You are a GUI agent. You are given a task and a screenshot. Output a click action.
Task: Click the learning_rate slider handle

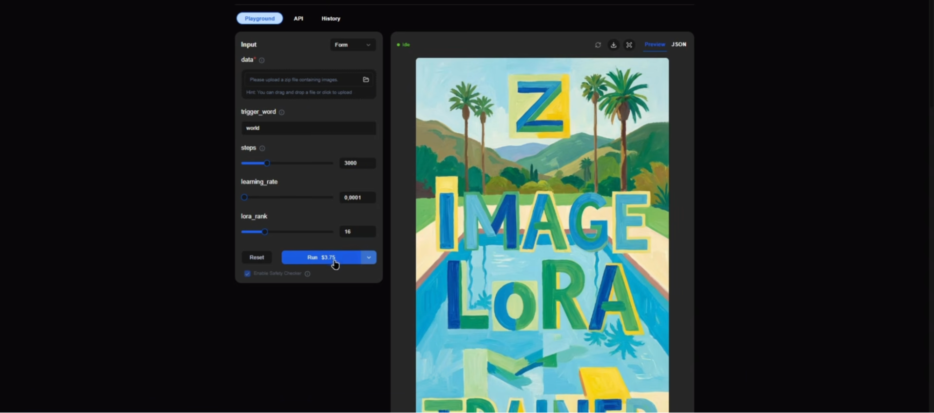pos(244,197)
